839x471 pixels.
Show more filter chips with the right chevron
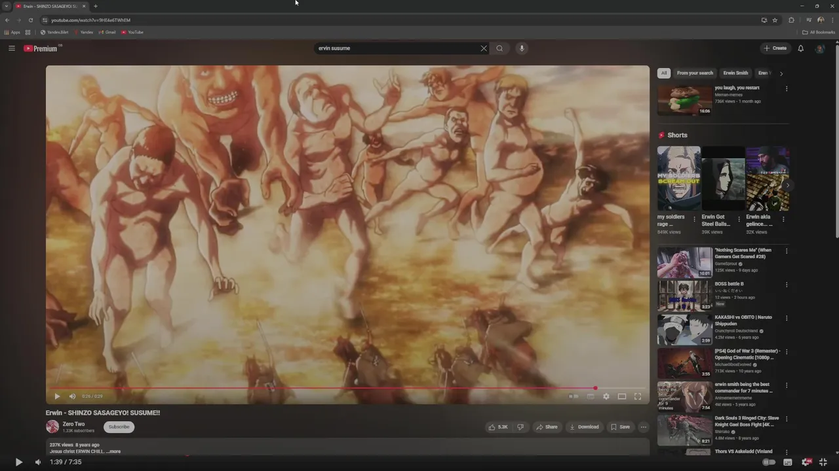click(x=781, y=73)
